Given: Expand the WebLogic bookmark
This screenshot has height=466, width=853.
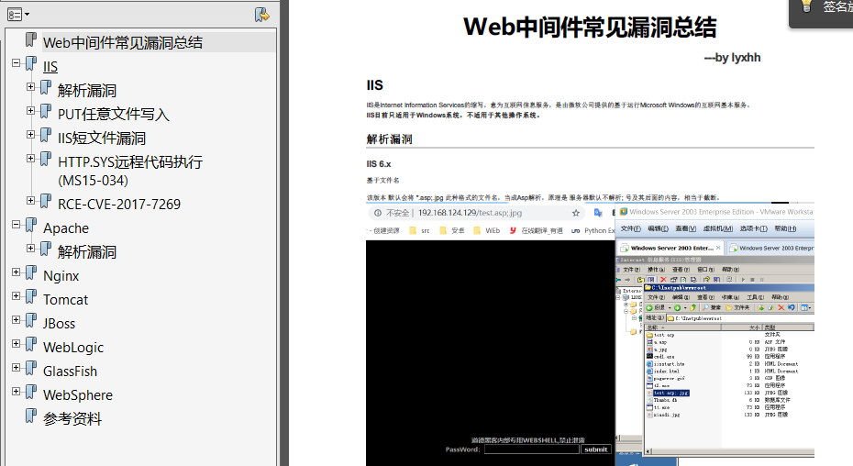Looking at the screenshot, I should coord(17,344).
